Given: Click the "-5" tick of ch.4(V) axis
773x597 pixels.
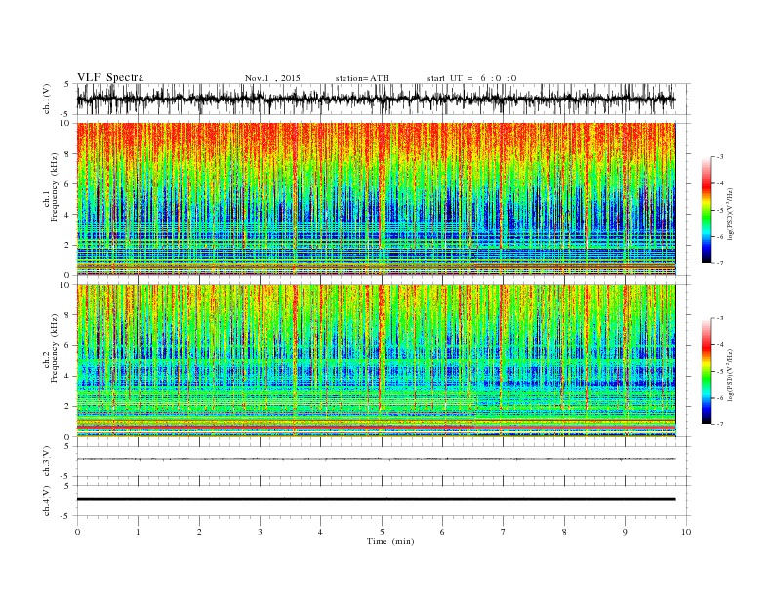Looking at the screenshot, I should [x=64, y=516].
